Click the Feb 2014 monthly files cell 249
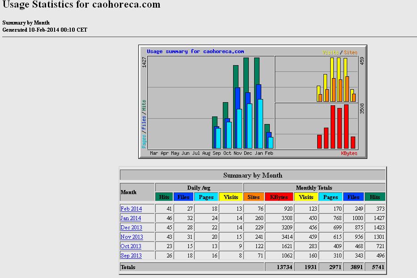 click(x=353, y=209)
